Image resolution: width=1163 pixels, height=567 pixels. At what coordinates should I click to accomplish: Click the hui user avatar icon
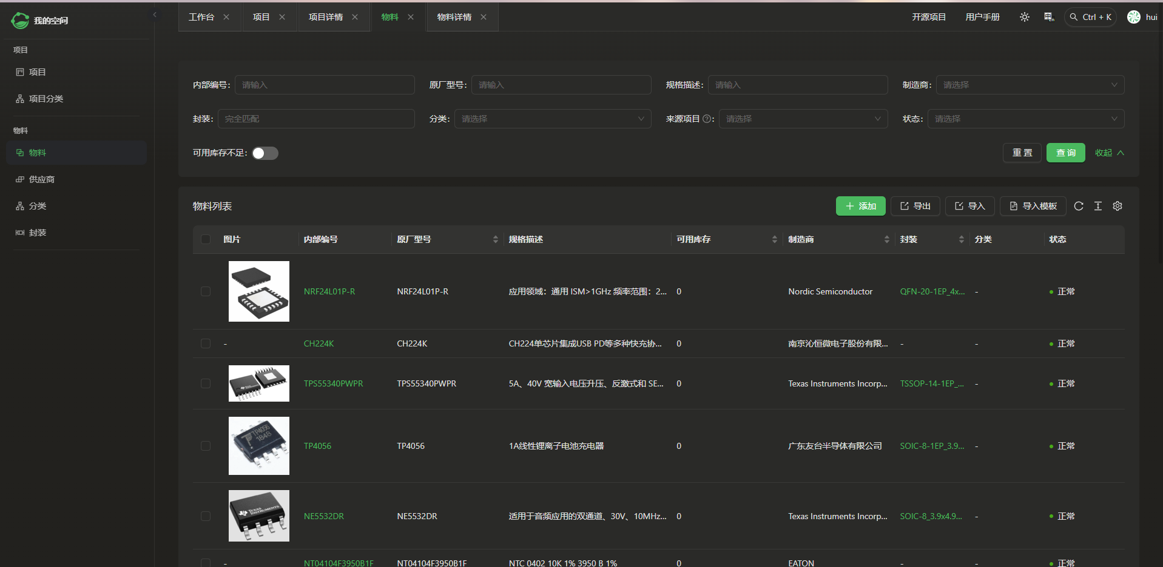(1133, 17)
